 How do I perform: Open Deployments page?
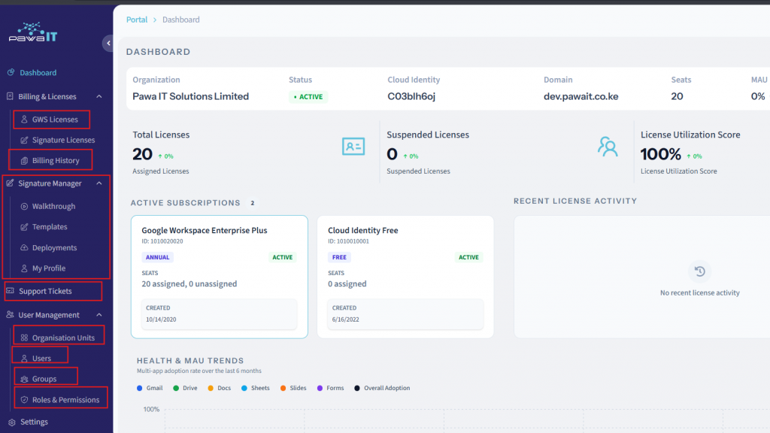pyautogui.click(x=54, y=247)
